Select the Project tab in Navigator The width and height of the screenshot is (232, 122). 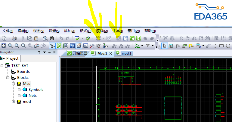click(x=10, y=58)
